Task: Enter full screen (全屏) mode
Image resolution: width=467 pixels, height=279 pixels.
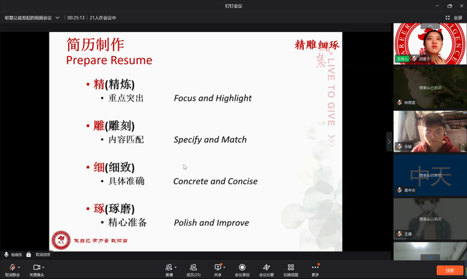Action: [453, 18]
